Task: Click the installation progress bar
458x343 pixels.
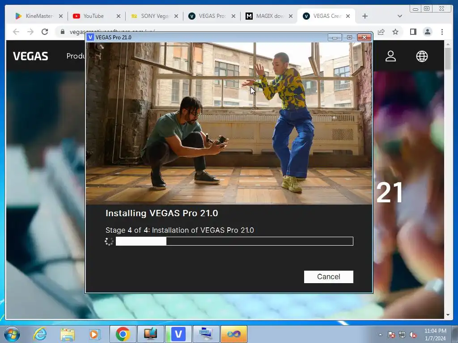Action: click(x=234, y=241)
